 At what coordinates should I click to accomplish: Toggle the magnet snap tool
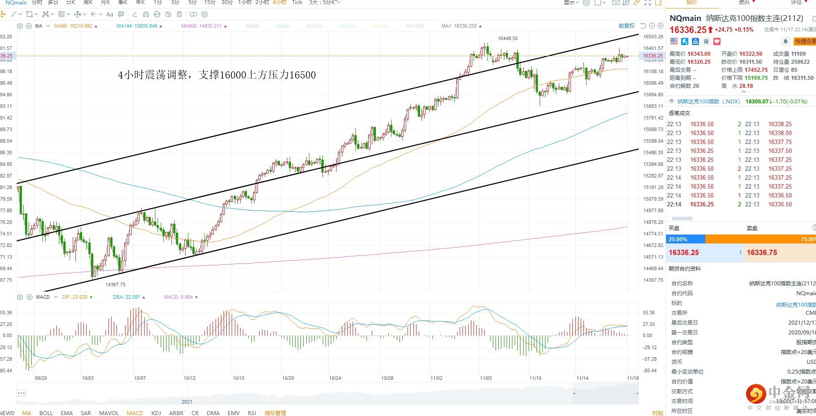pos(146,14)
